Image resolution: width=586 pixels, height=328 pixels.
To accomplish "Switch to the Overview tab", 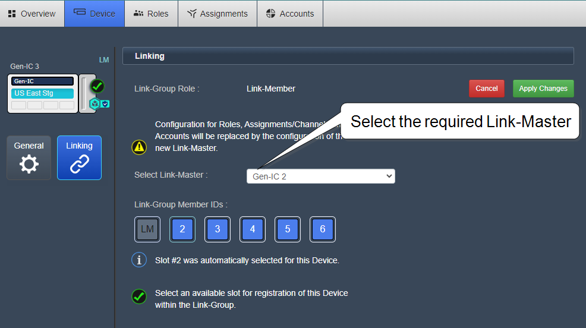I will pyautogui.click(x=32, y=14).
